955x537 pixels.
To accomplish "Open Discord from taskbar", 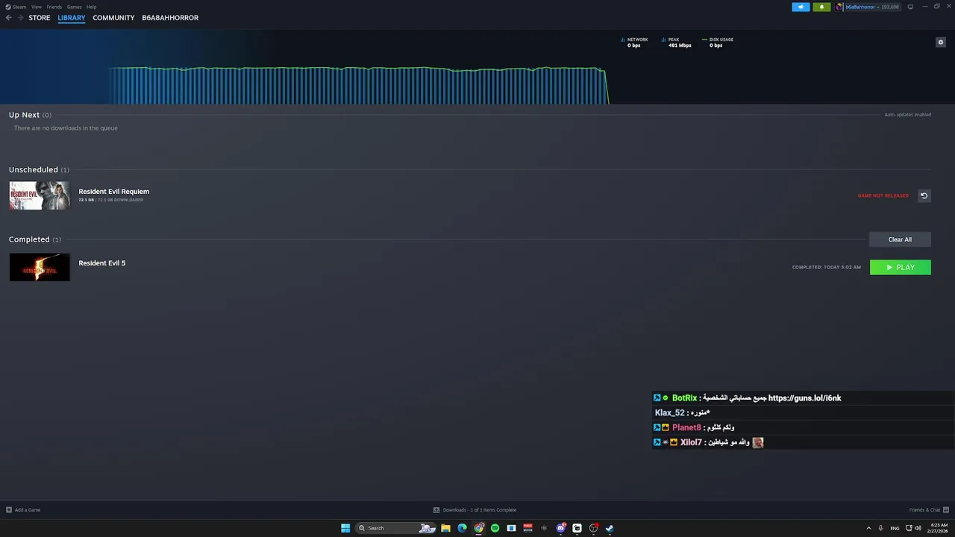I will [560, 528].
